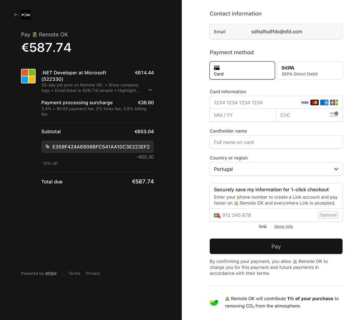Click the Microsoft logo thumbnail
Image resolution: width=359 pixels, height=320 pixels.
point(28,76)
